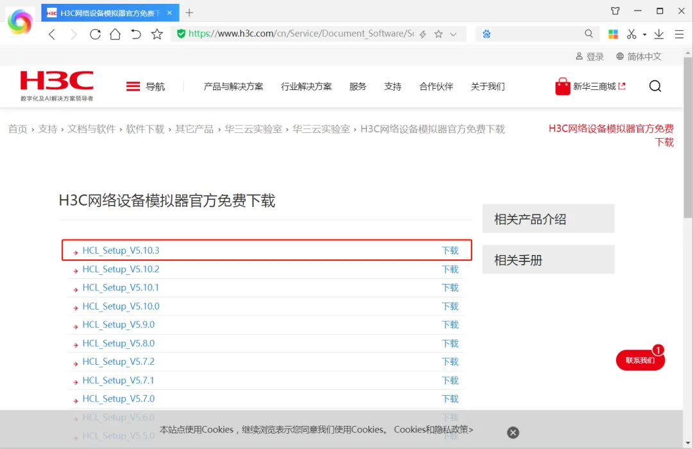
Task: Open 关于我们 menu item
Action: (x=488, y=86)
